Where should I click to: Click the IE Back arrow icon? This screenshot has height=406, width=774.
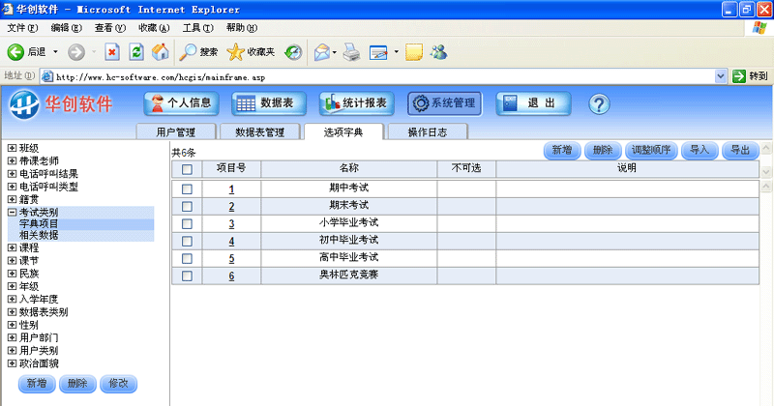coord(15,52)
